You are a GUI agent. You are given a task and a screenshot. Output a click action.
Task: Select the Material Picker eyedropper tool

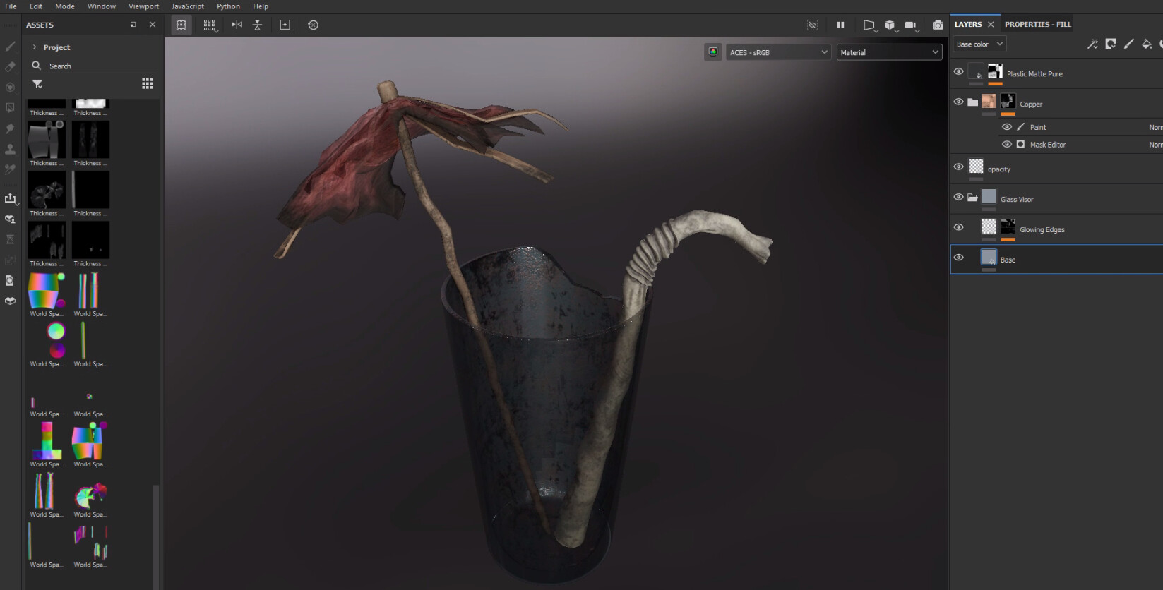[10, 169]
